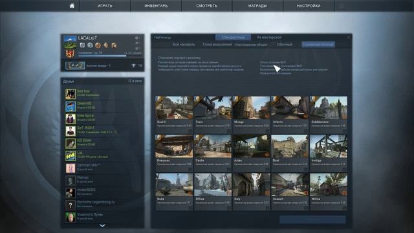Click the LACALюT player name
414x233 pixels.
87,38
